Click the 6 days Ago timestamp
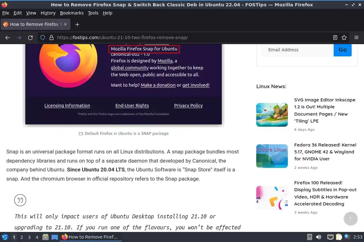 (304, 130)
